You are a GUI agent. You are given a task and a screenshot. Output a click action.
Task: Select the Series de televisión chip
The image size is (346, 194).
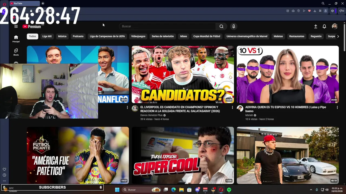(163, 36)
